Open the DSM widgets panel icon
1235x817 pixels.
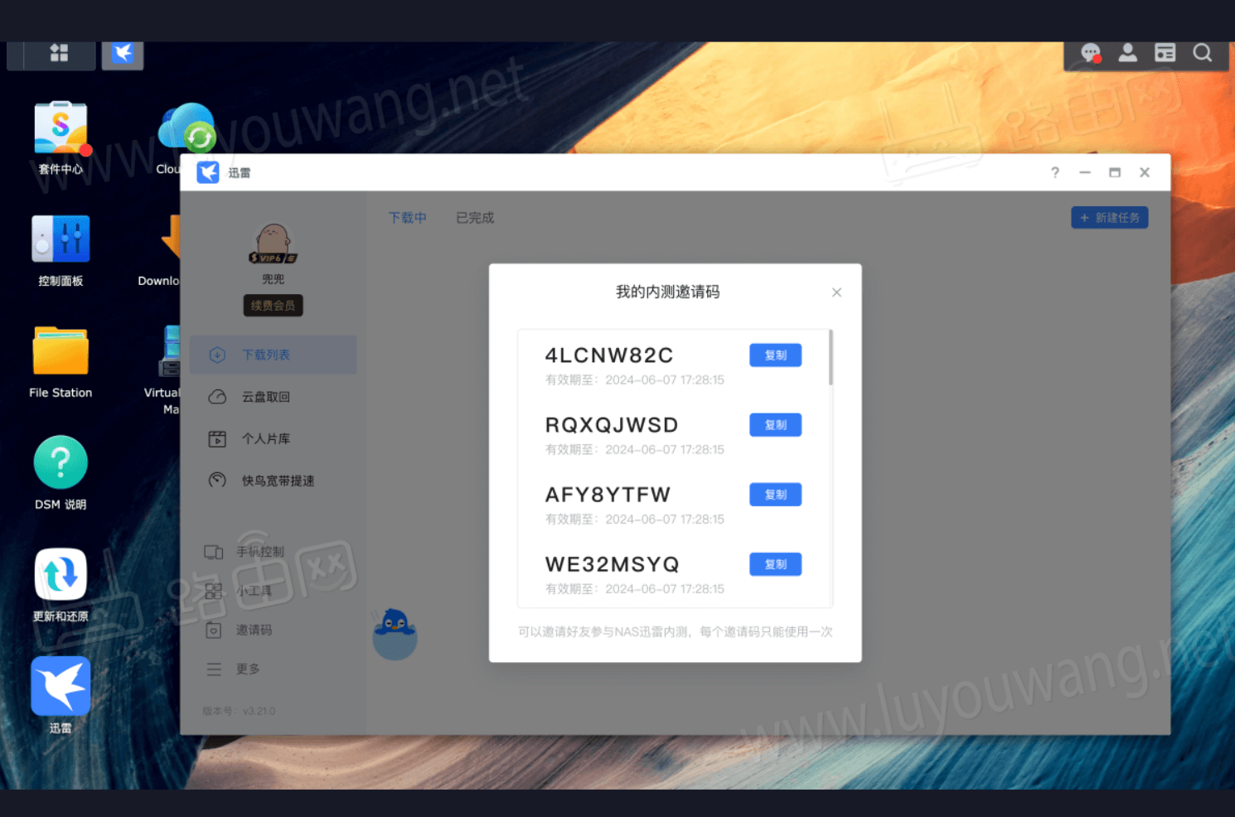tap(1165, 53)
